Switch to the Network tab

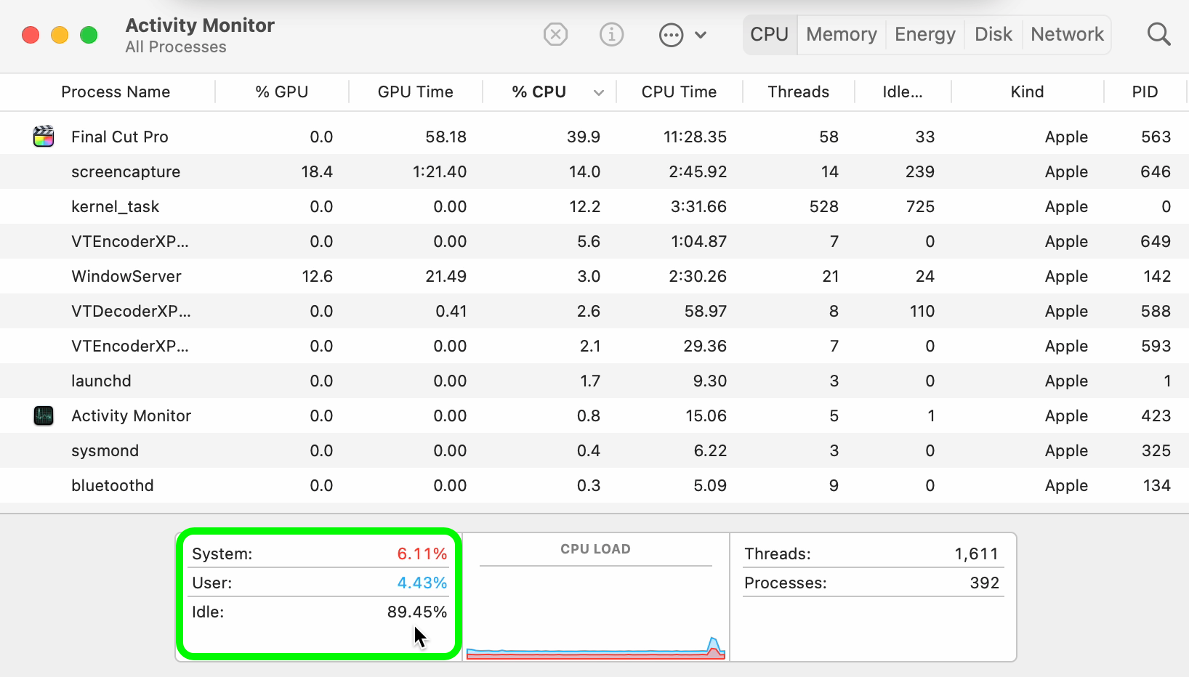1067,34
